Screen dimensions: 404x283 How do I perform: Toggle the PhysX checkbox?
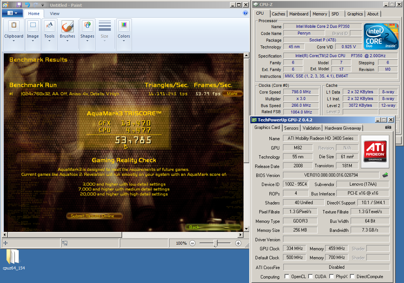pos(331,276)
